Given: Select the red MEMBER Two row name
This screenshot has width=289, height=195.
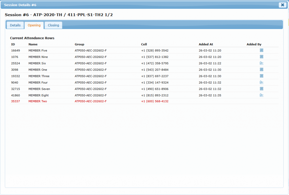Looking at the screenshot, I should click(x=38, y=101).
